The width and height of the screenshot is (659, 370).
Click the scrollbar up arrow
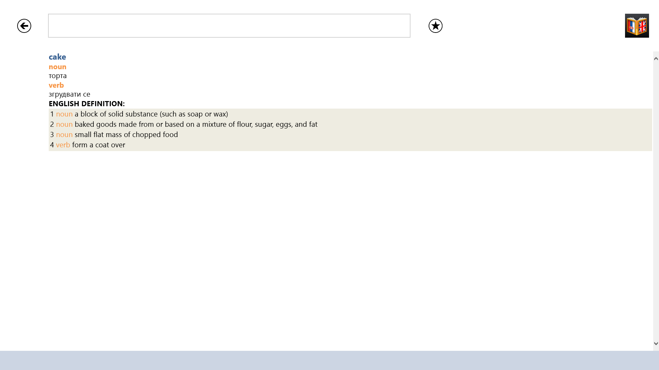(656, 59)
